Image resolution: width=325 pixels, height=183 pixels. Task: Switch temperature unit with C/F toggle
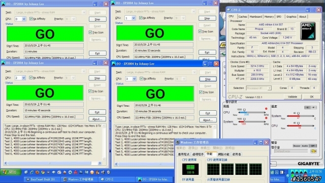pos(310,107)
